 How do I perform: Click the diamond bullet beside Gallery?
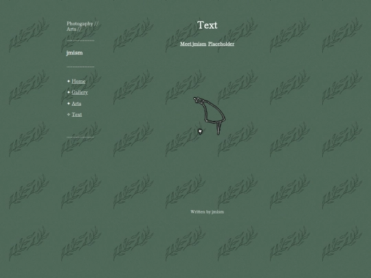69,92
